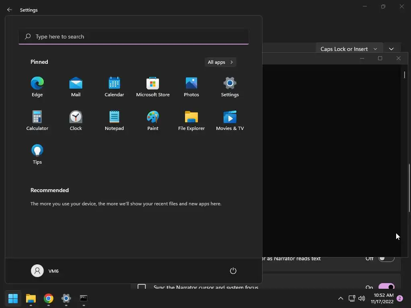411x308 pixels.
Task: Show All apps list
Action: click(220, 62)
